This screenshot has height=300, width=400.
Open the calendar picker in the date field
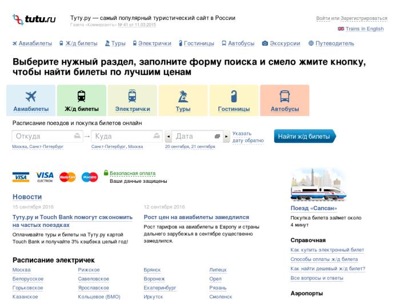[x=217, y=137]
